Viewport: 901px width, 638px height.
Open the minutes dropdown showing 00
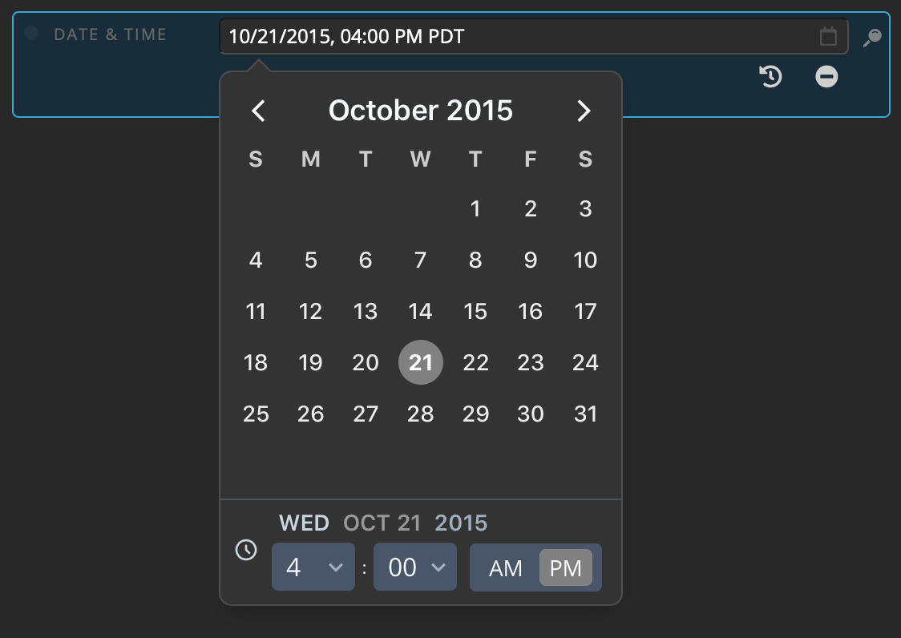[415, 567]
